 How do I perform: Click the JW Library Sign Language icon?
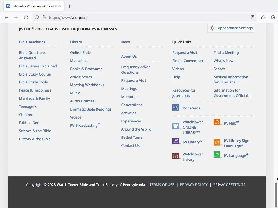click(x=217, y=142)
